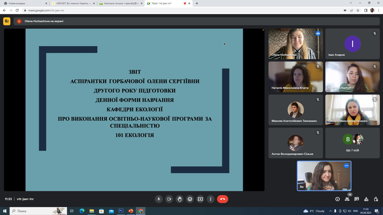Open the three-dot more options menu
383x215 pixels.
(x=211, y=199)
